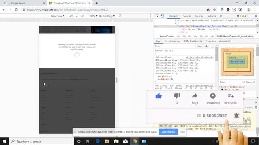Open the 100% zoom dropdown
The width and height of the screenshot is (259, 145).
coord(93,16)
